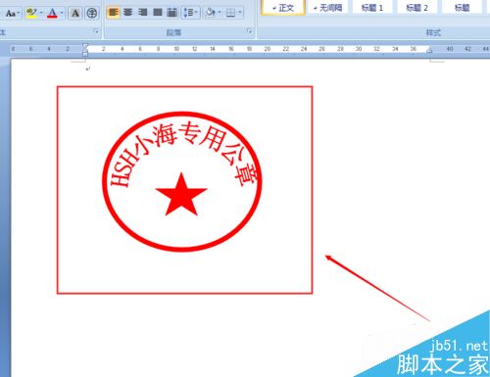Select the red star shape

(x=181, y=195)
